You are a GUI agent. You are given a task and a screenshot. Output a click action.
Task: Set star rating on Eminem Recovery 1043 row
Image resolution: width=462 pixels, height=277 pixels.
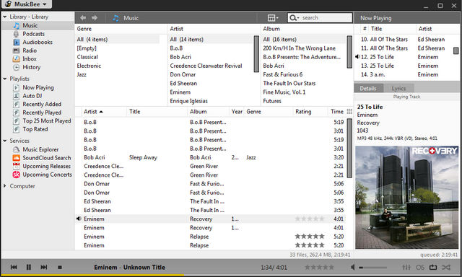310,219
